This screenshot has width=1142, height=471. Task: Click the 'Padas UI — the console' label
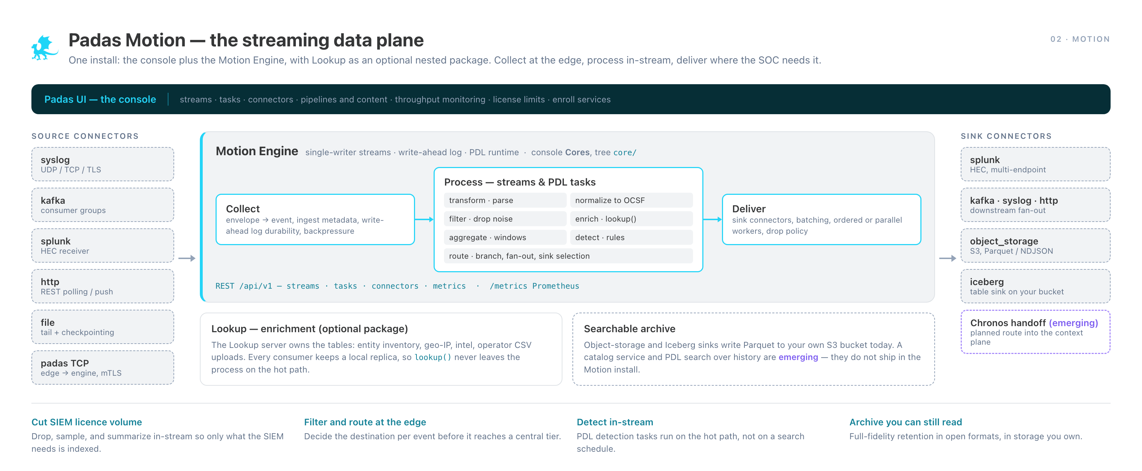tap(100, 99)
